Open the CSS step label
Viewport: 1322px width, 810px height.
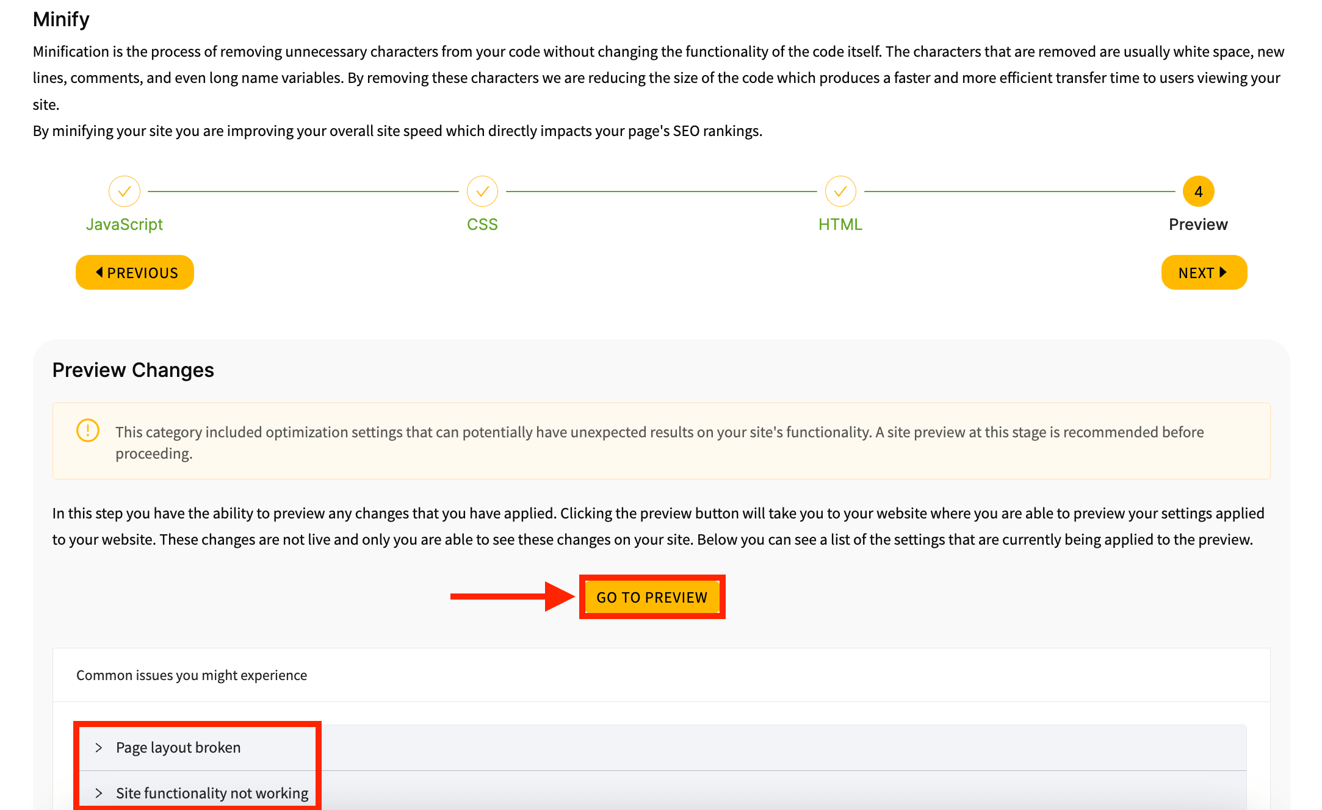coord(482,224)
